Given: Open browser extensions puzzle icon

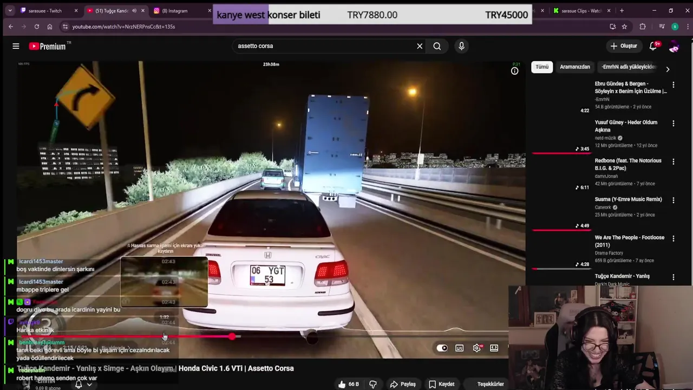Looking at the screenshot, I should (x=643, y=27).
